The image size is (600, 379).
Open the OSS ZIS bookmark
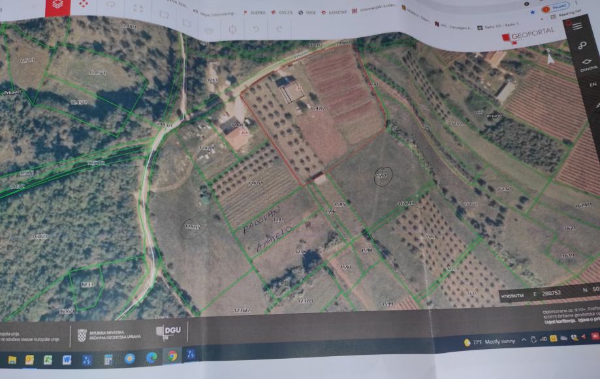click(282, 12)
